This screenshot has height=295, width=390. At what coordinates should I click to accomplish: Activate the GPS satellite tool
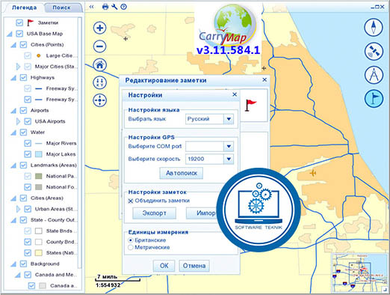374,51
